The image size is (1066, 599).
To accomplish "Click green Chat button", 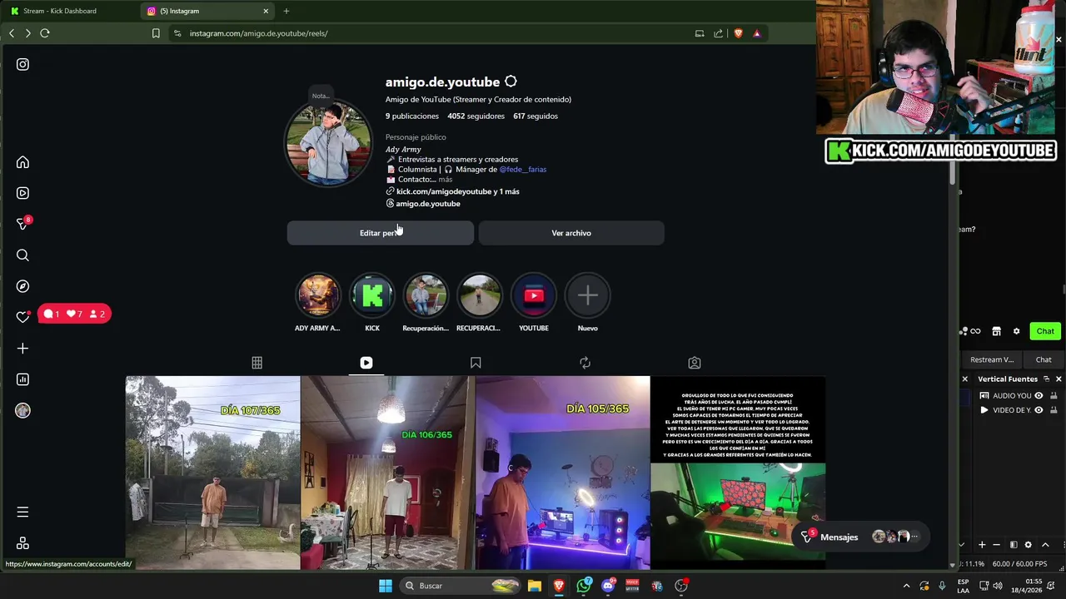I will point(1045,331).
